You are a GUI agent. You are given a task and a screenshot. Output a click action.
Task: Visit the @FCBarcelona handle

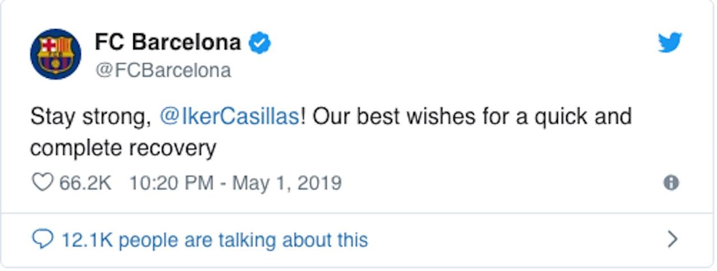162,71
